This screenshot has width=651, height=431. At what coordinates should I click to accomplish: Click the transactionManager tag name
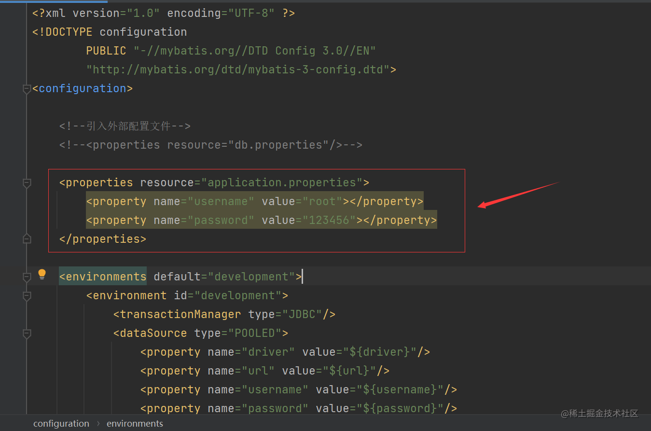(180, 314)
